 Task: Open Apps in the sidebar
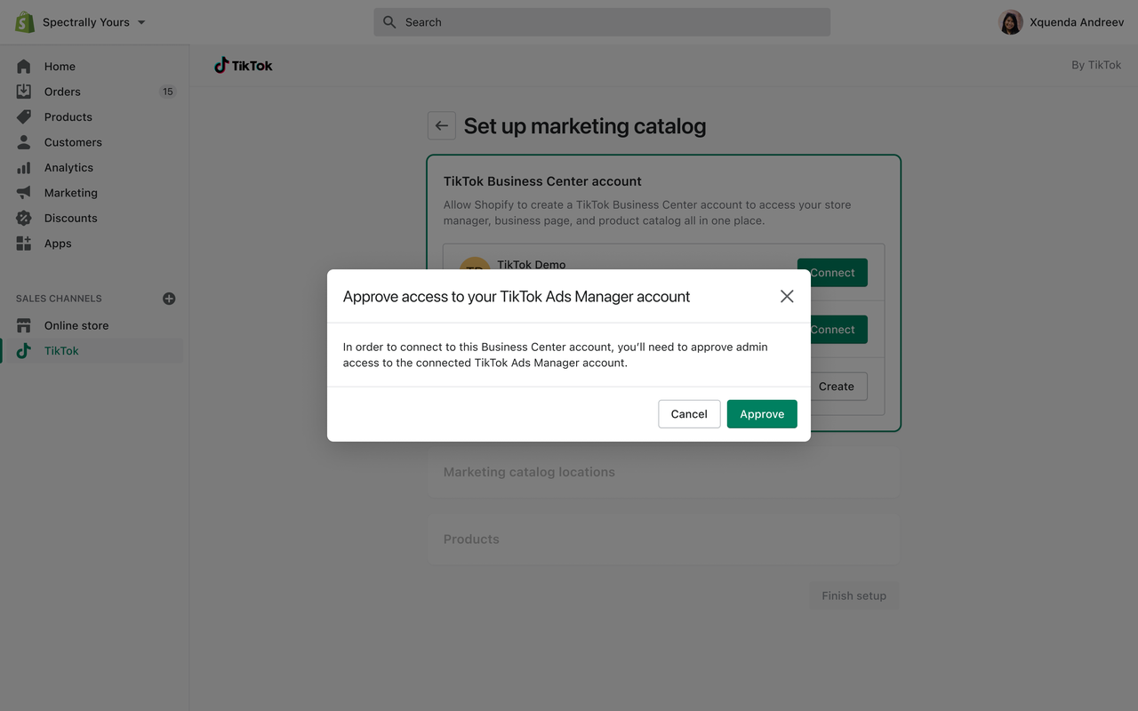point(58,244)
